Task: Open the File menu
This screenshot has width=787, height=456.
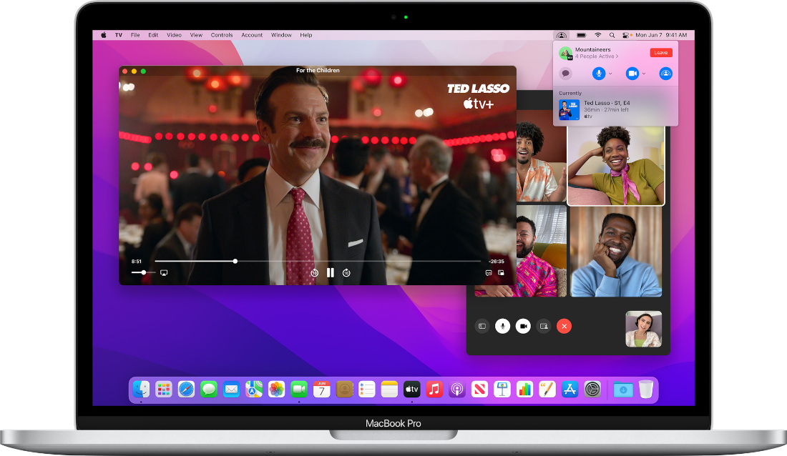Action: click(x=135, y=35)
